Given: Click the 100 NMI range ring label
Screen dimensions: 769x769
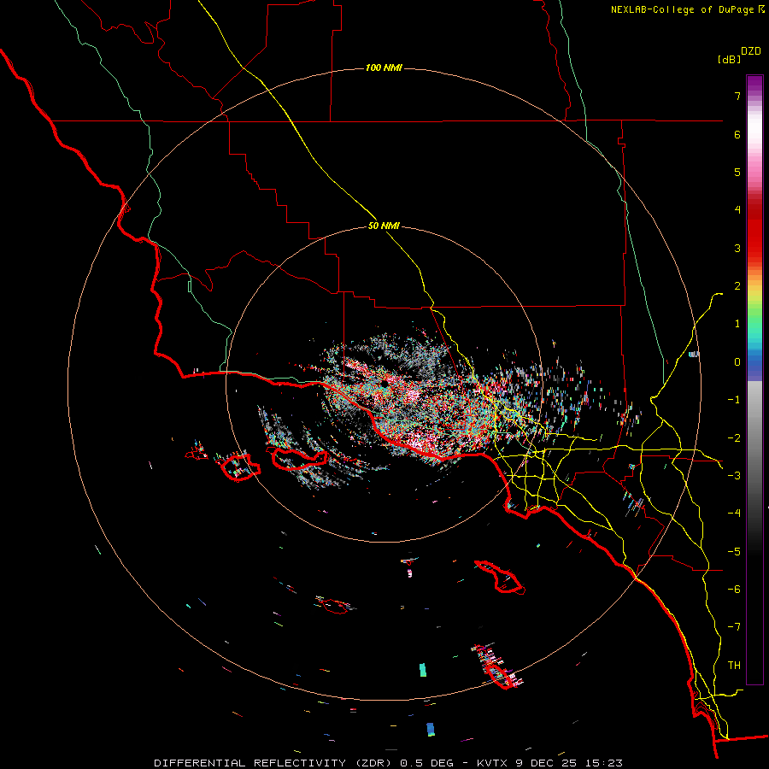Looking at the screenshot, I should click(384, 68).
